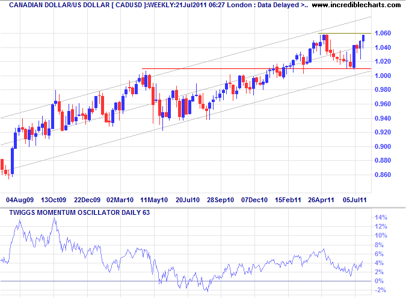Click the 1.040 price axis label
The height and width of the screenshot is (300, 406).
click(x=383, y=47)
